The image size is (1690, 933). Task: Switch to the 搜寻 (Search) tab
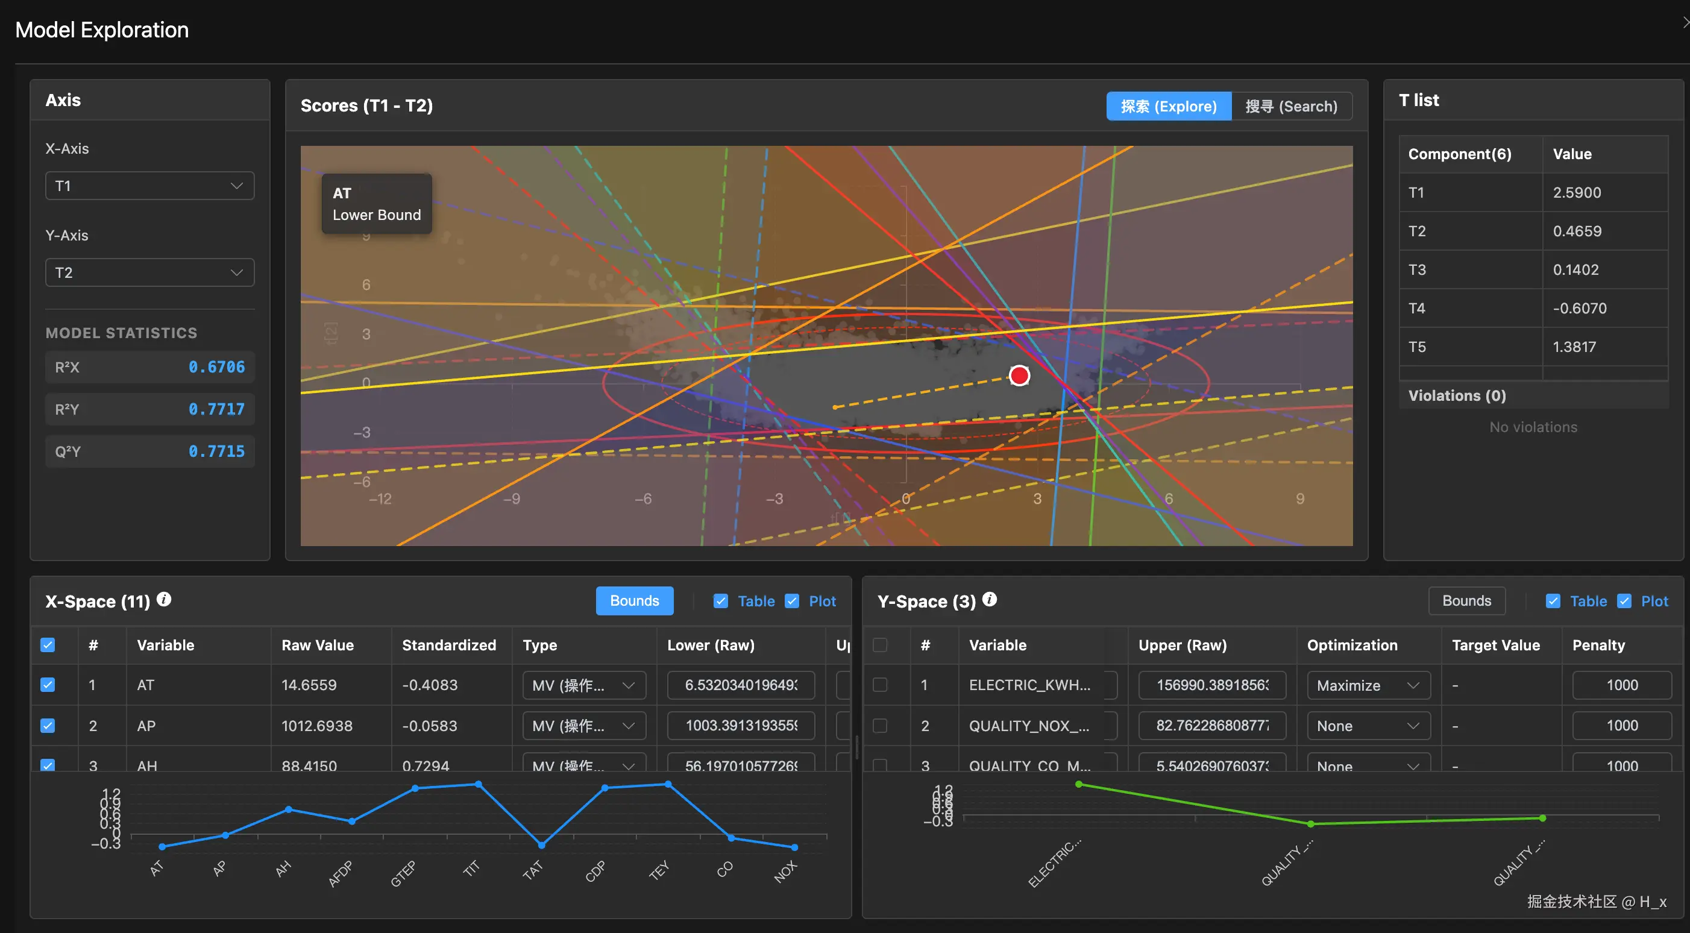(x=1290, y=106)
